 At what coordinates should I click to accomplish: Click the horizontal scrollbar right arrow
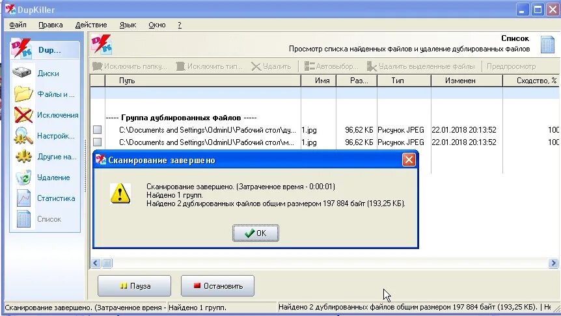pos(553,263)
